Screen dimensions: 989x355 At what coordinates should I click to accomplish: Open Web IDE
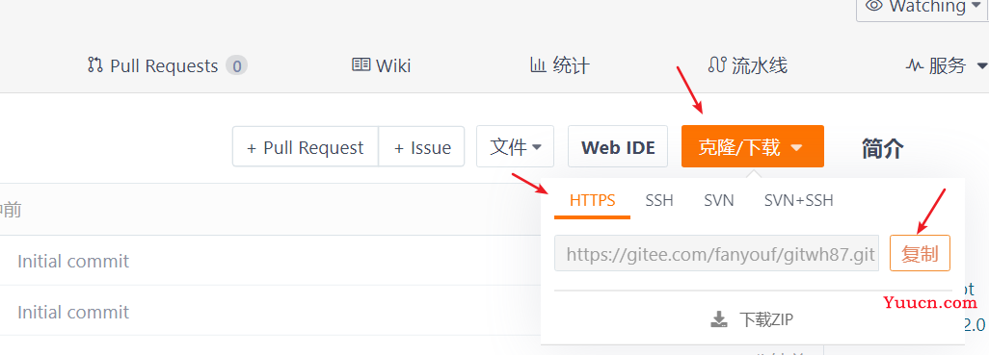click(618, 146)
